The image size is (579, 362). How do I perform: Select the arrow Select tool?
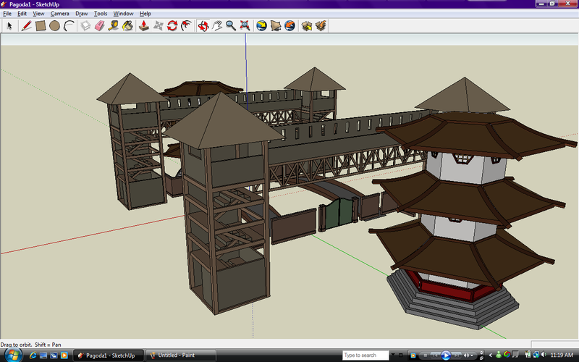(10, 26)
